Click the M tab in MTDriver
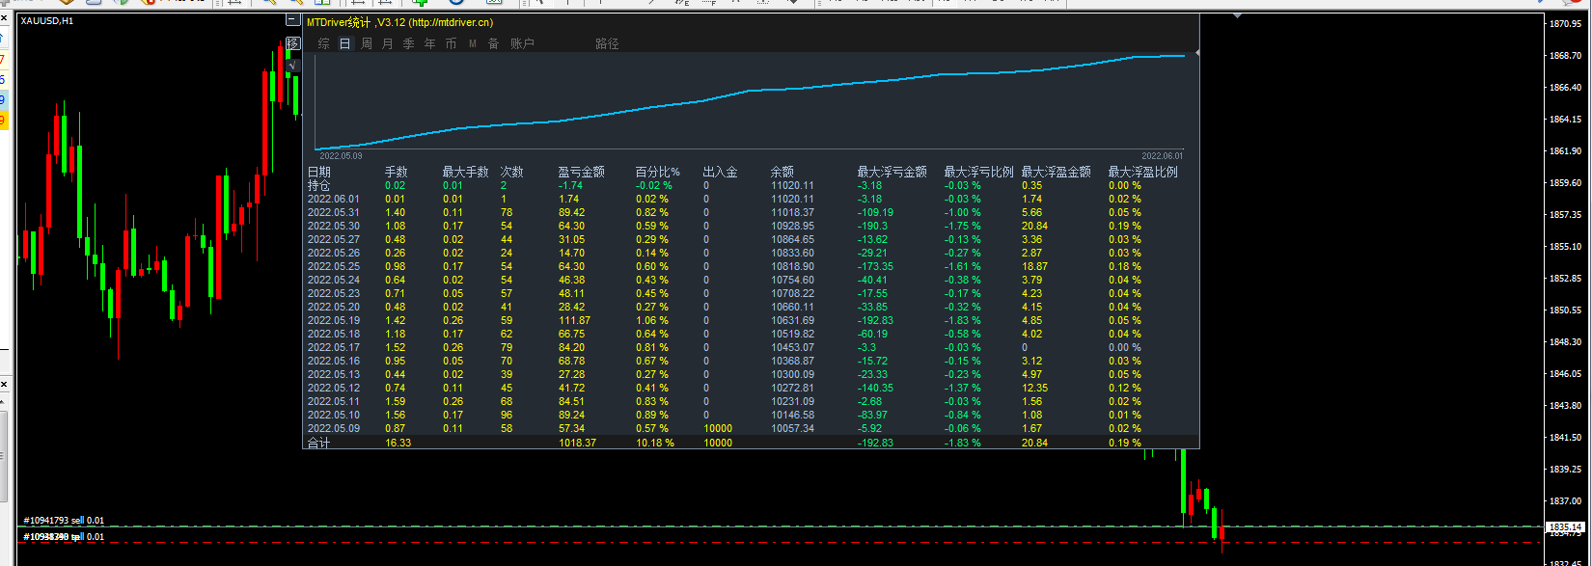 (473, 43)
